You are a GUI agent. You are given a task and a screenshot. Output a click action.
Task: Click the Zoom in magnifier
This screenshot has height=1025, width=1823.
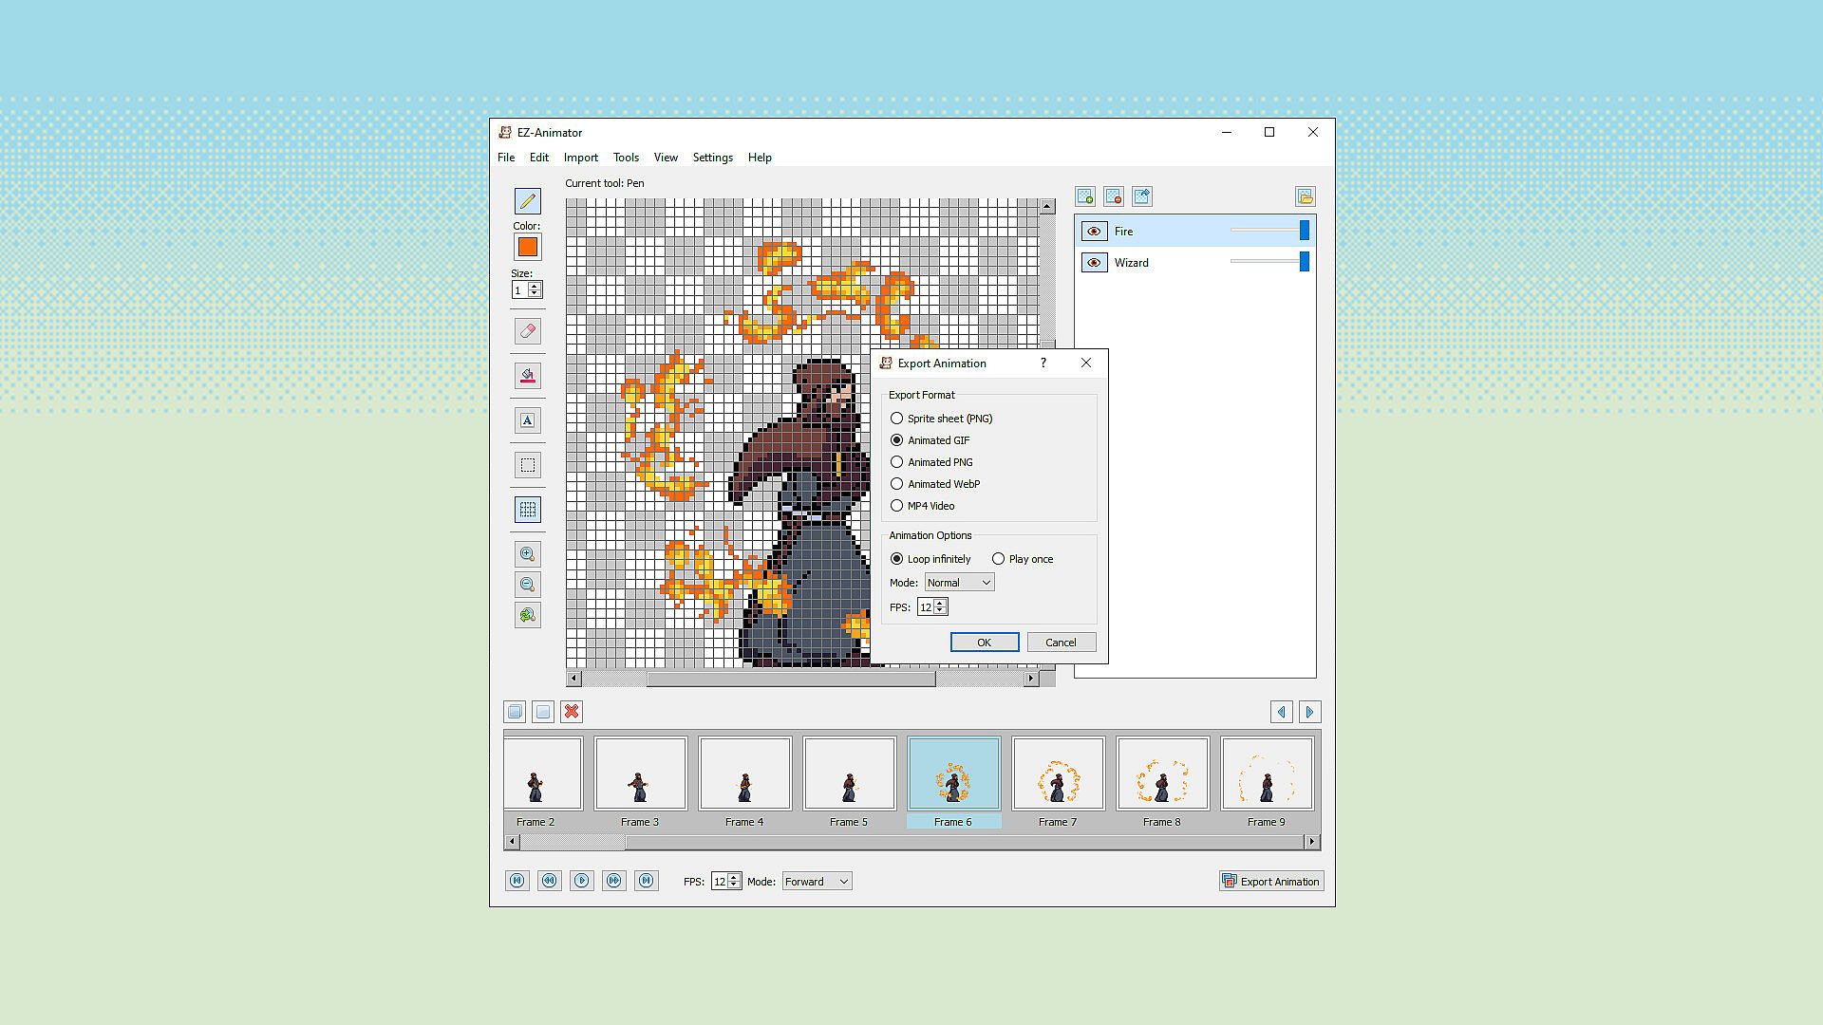click(528, 554)
